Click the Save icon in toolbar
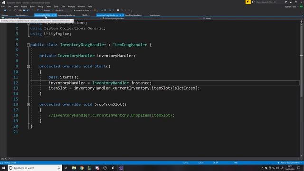Image resolution: width=304 pixels, height=171 pixels. pyautogui.click(x=24, y=10)
